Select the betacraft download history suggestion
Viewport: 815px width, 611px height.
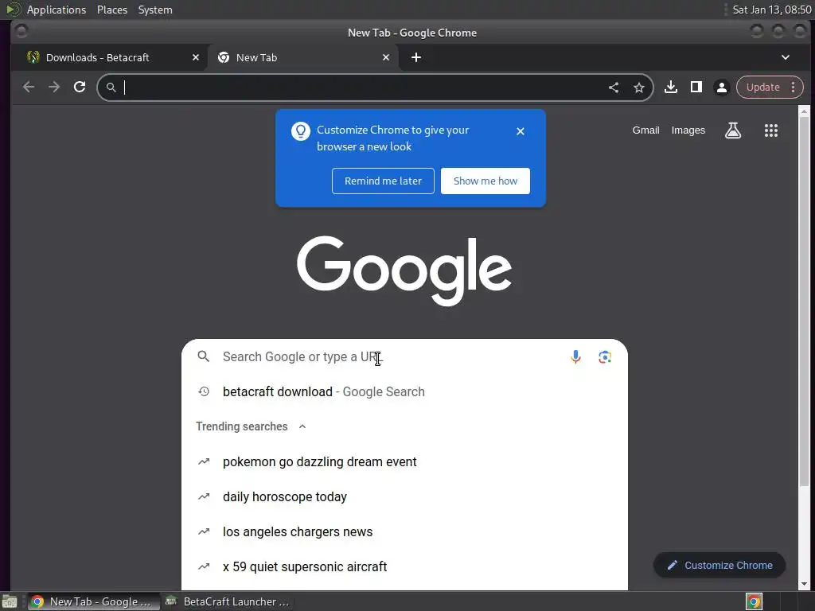click(404, 391)
